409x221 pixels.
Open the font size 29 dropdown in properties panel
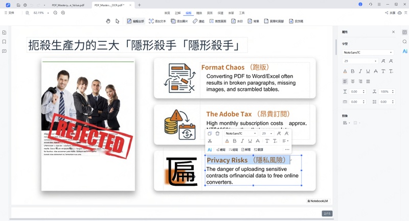[x=360, y=61]
